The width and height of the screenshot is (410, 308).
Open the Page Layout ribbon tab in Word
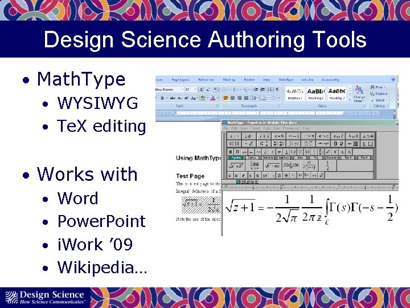(x=181, y=80)
